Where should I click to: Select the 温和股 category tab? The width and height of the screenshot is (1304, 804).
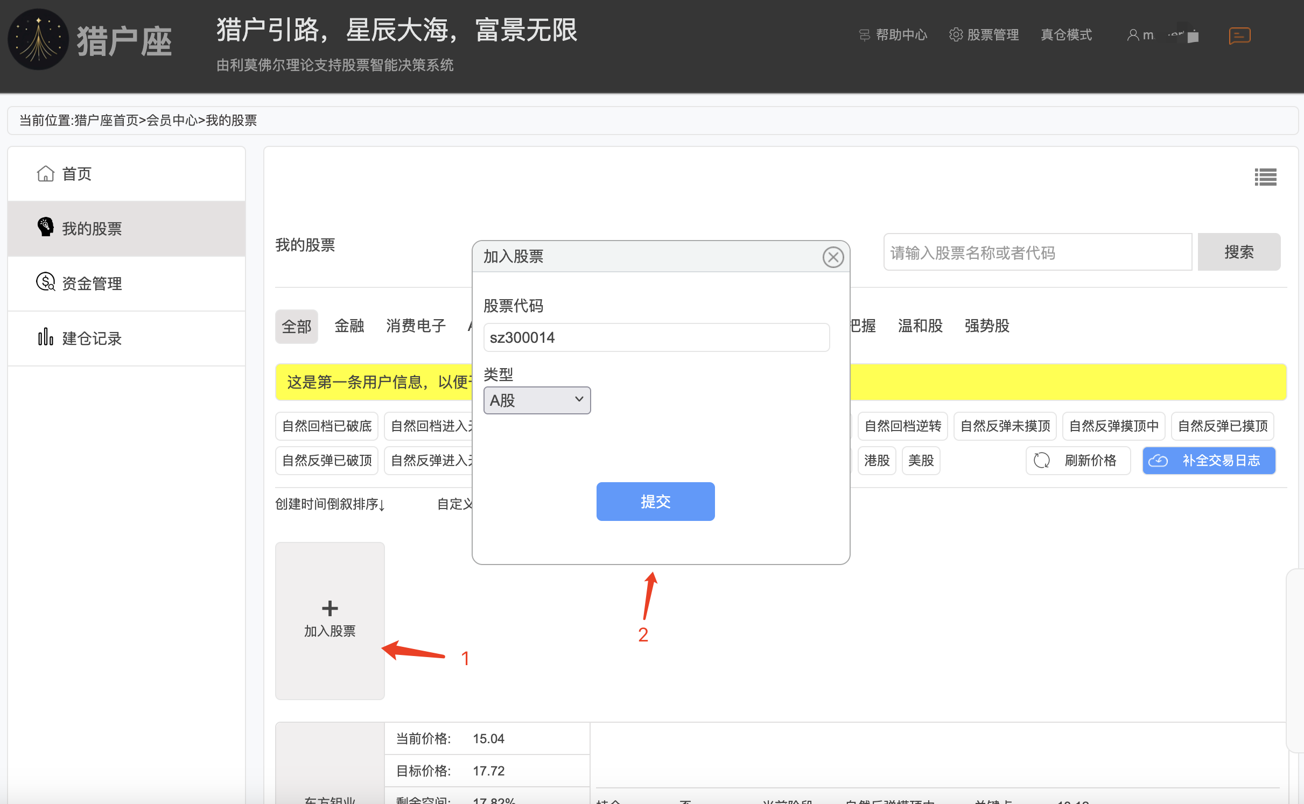pyautogui.click(x=920, y=326)
